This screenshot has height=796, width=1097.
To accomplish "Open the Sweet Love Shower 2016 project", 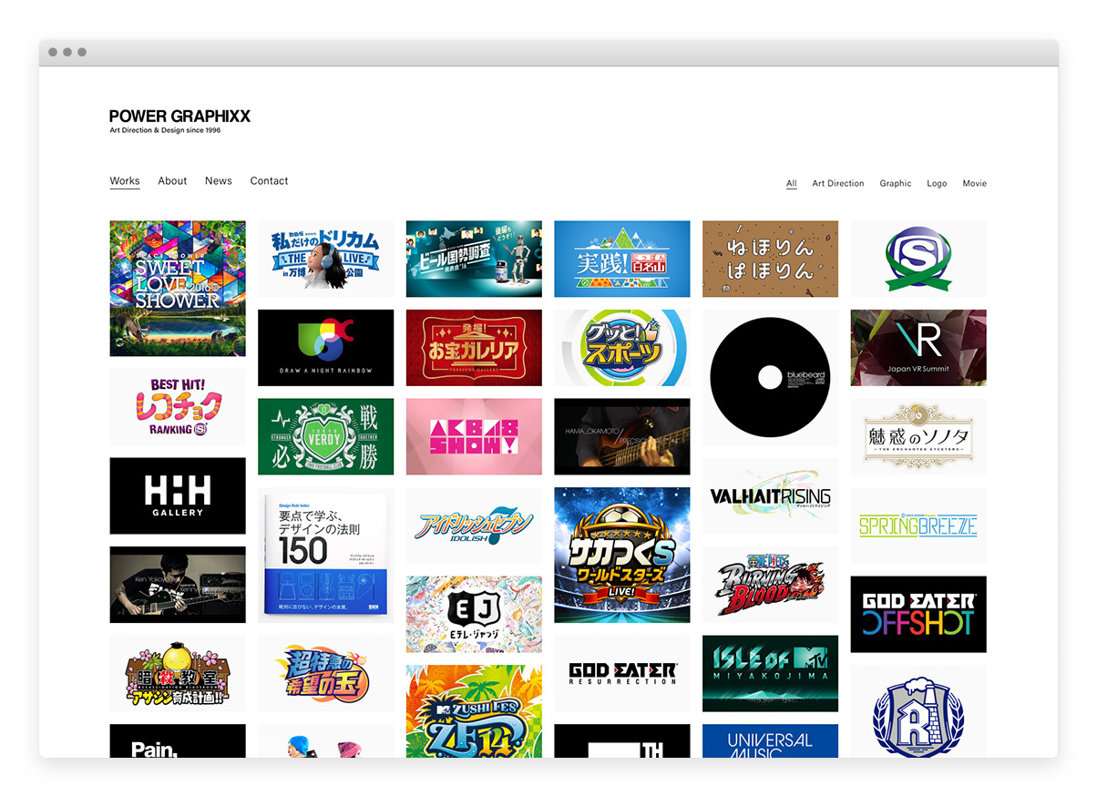I will pos(177,288).
